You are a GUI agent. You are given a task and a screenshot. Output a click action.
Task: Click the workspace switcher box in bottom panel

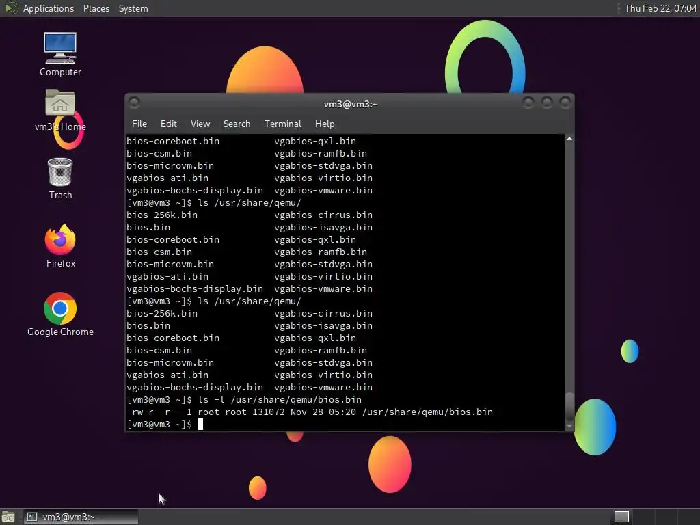621,517
